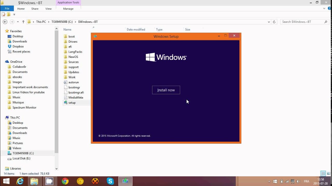Viewport: 332px width, 186px height.
Task: Click the volume speaker tray icon
Action: [x=298, y=181]
